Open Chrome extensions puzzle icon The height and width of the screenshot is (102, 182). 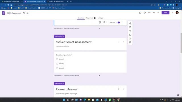[x=174, y=5]
